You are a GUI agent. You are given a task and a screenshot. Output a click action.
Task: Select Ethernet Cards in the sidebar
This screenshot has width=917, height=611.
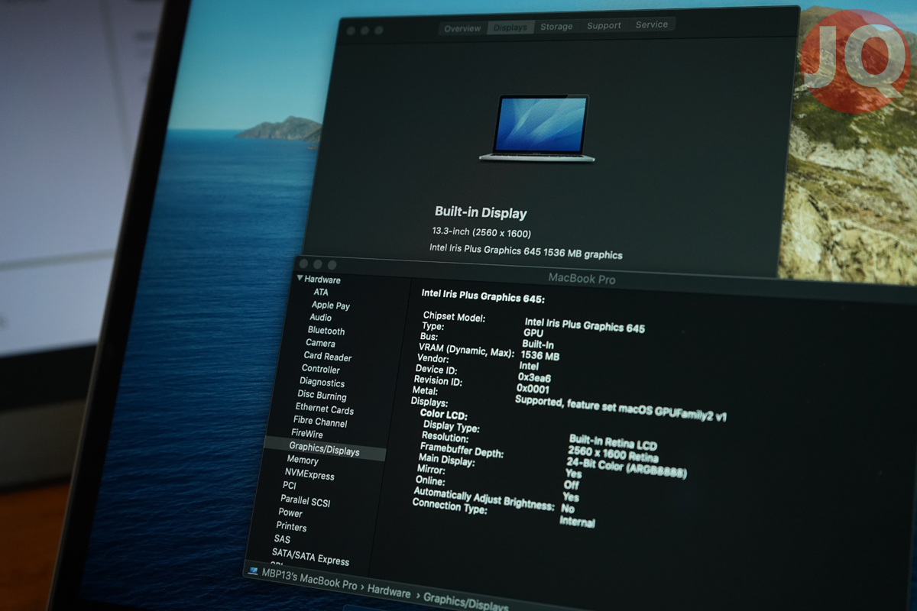[x=325, y=409]
